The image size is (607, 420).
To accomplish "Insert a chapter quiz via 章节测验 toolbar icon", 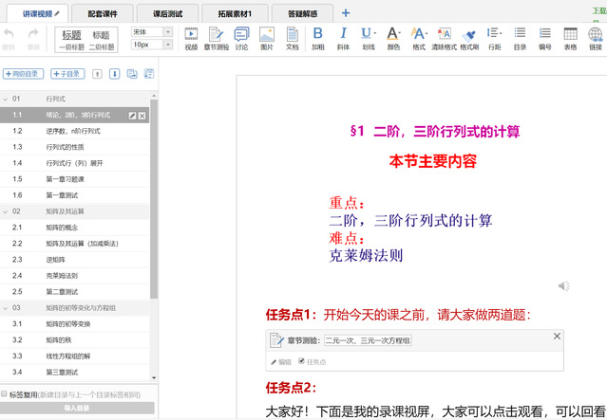I will click(216, 34).
